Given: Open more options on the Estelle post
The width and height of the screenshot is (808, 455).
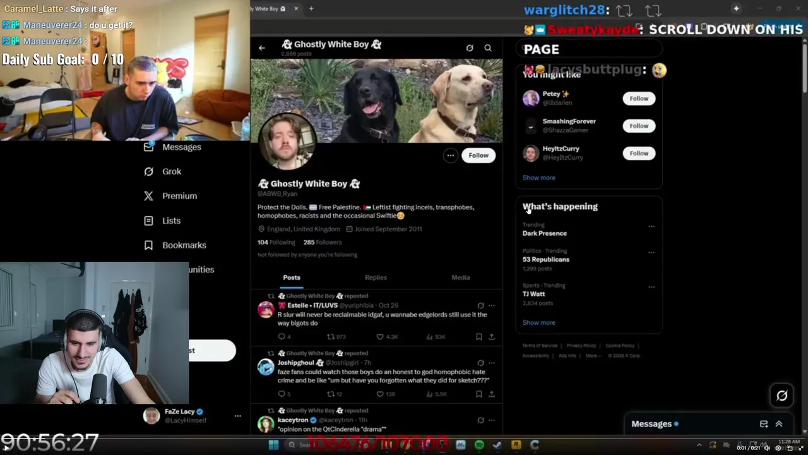Looking at the screenshot, I should click(492, 306).
